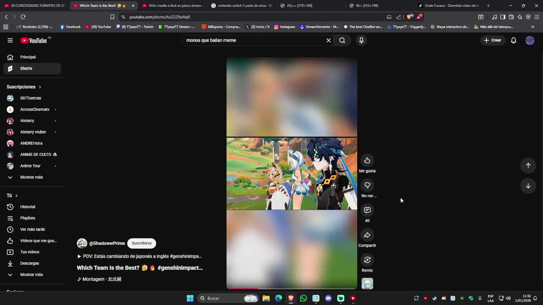Open the Brave Shields icon
The image size is (543, 305).
point(409,17)
